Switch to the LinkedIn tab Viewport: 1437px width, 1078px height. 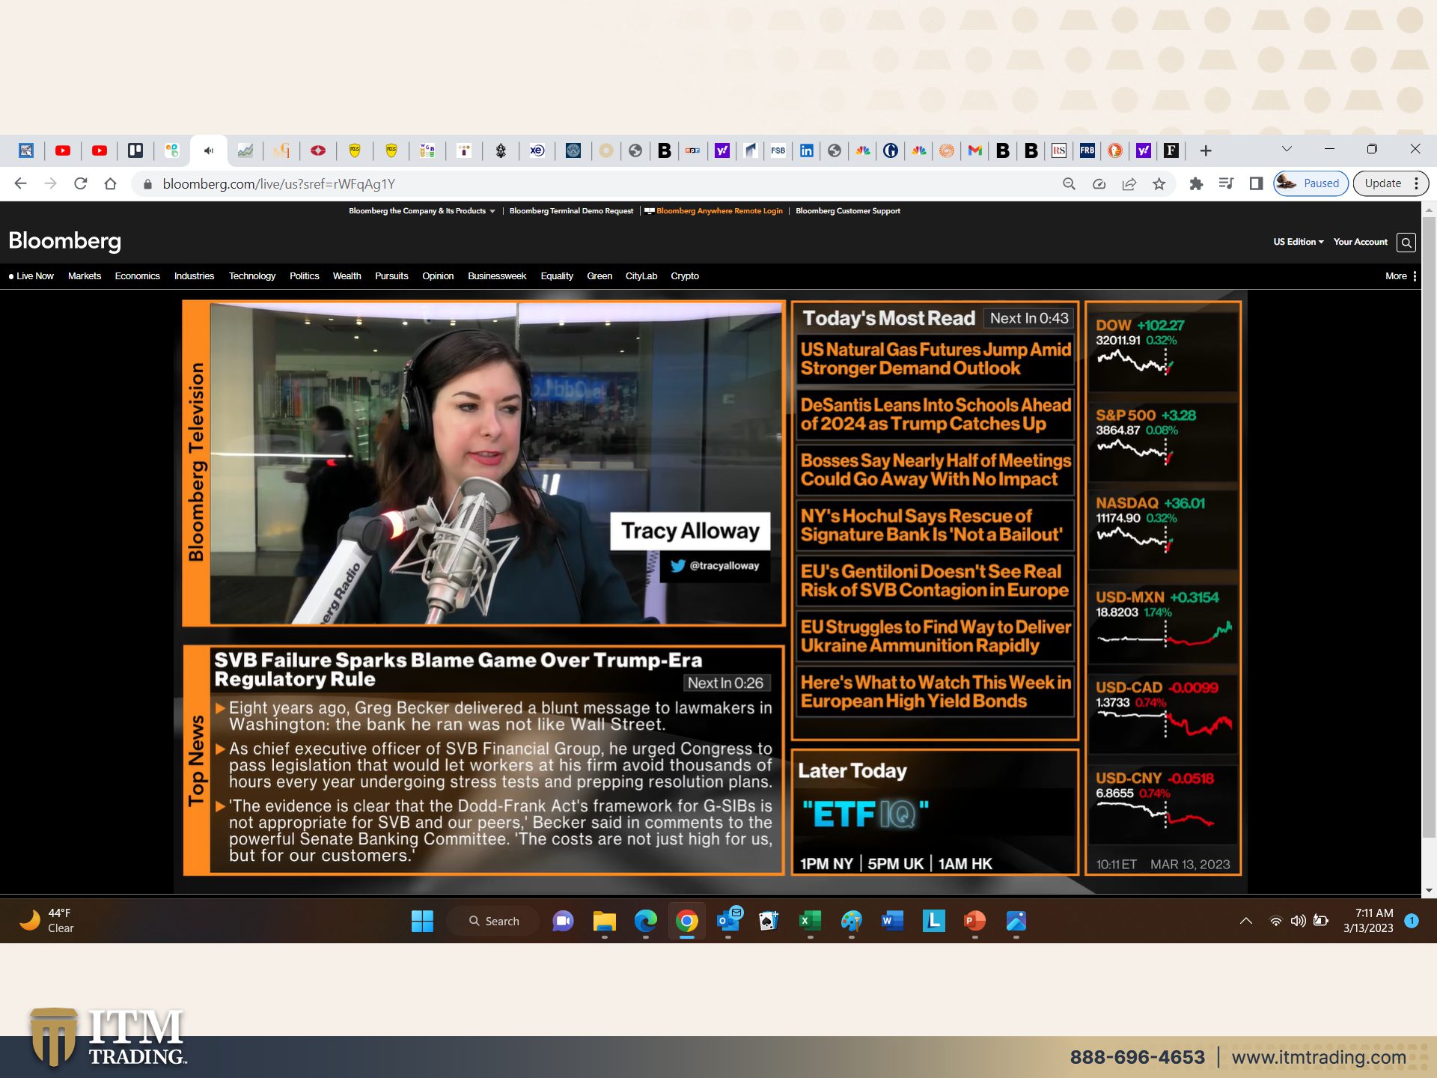point(806,150)
